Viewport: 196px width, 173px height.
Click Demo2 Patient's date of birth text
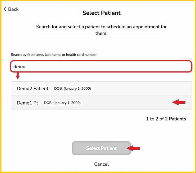pos(72,89)
